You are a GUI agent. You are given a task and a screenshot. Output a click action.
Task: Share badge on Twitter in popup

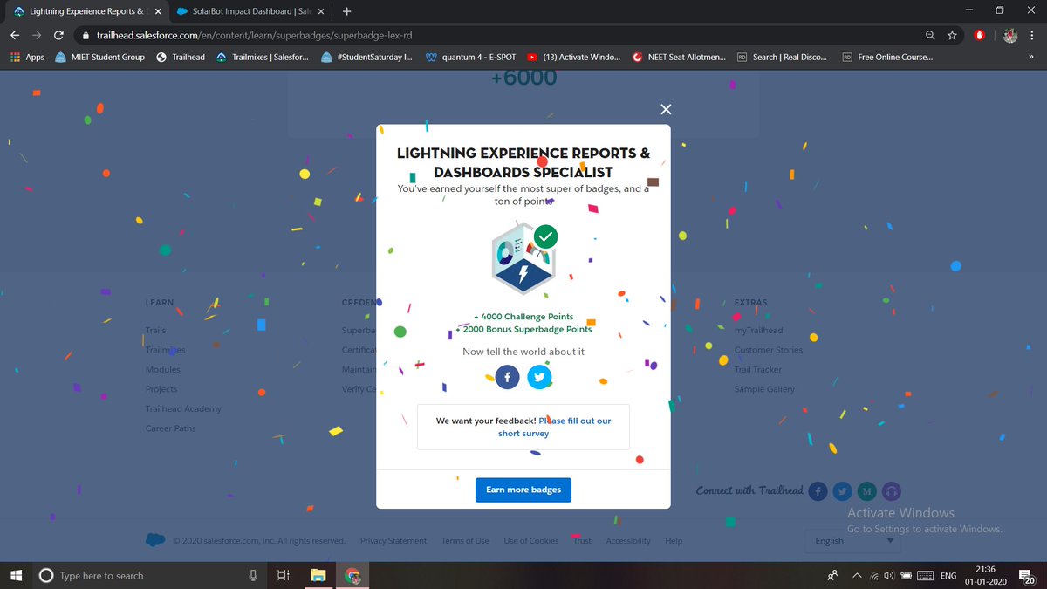[x=539, y=377]
